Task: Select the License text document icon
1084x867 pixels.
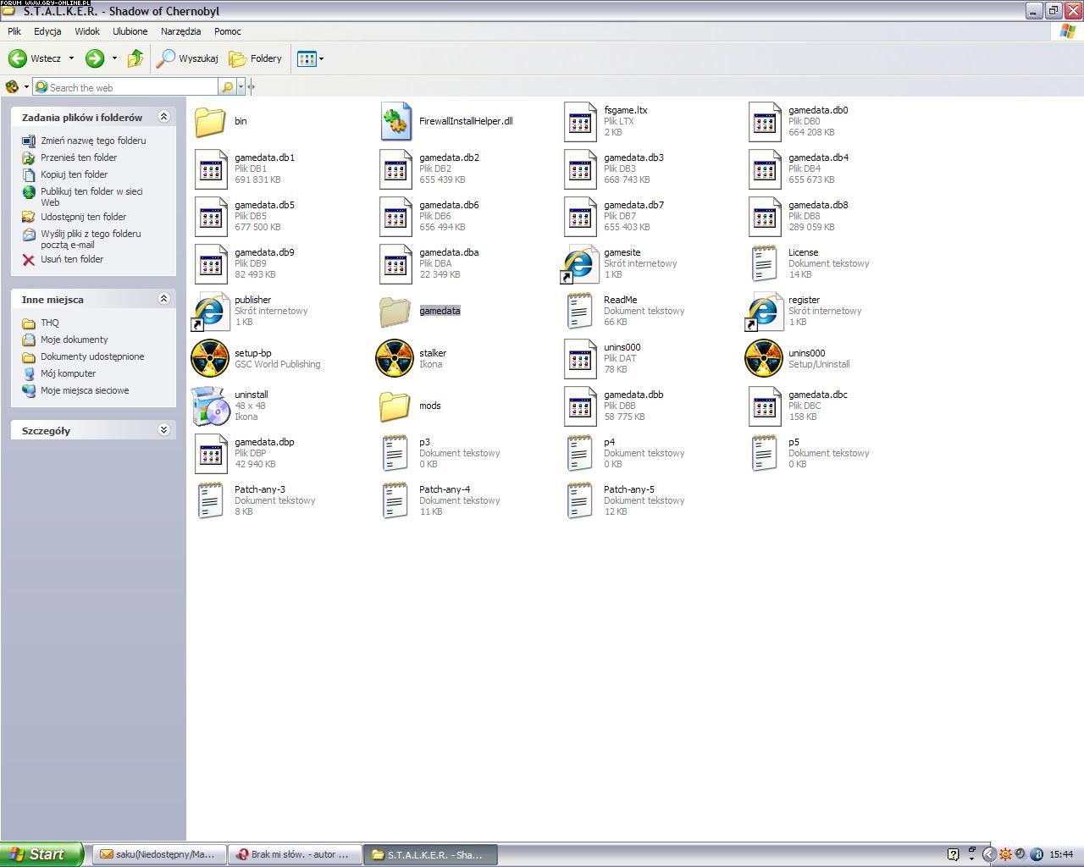Action: tap(764, 264)
